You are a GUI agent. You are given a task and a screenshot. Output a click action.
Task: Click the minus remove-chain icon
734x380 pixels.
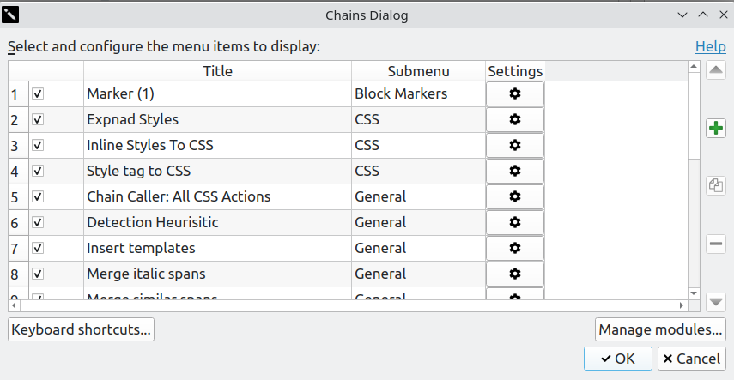pos(716,244)
